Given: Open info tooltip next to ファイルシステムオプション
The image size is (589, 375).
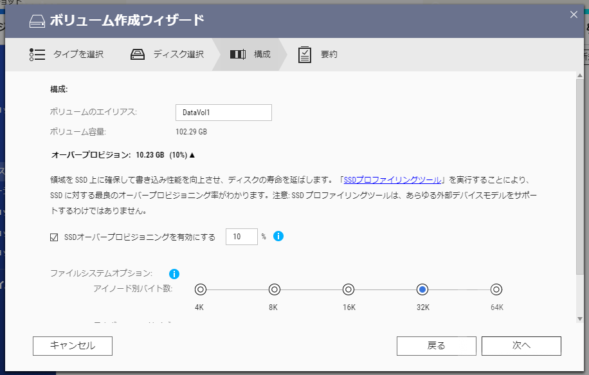Looking at the screenshot, I should click(x=174, y=274).
